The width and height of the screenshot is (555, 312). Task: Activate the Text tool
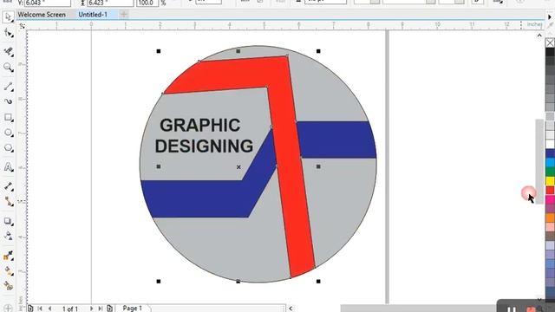click(x=8, y=167)
